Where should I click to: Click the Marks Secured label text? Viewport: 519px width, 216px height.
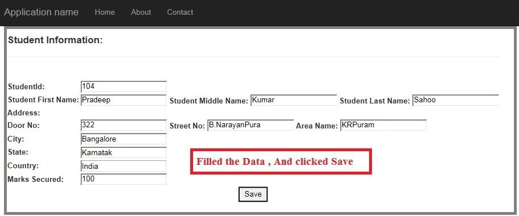coord(35,180)
